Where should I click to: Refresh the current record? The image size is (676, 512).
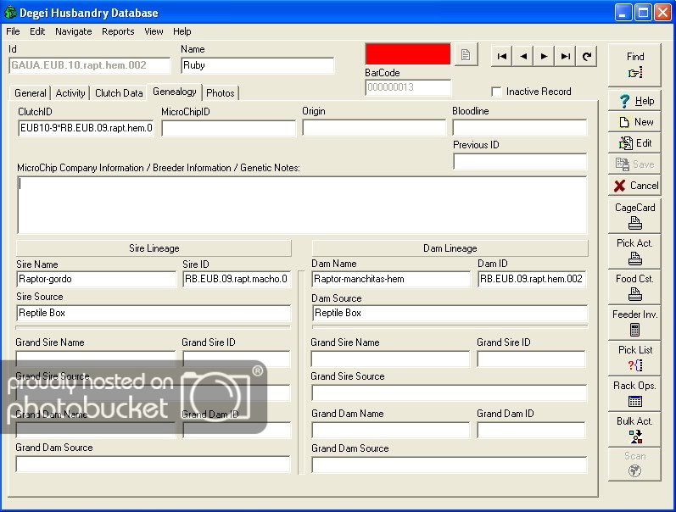[x=587, y=56]
